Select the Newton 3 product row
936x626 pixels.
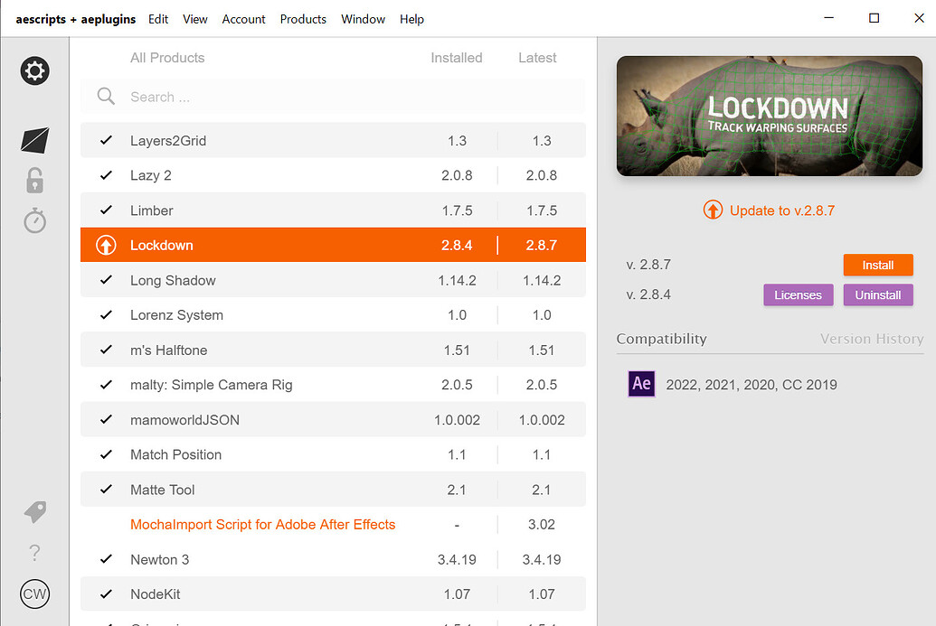(333, 559)
